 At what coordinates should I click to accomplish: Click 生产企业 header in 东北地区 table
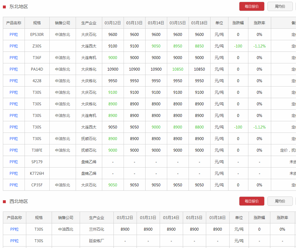(89, 23)
